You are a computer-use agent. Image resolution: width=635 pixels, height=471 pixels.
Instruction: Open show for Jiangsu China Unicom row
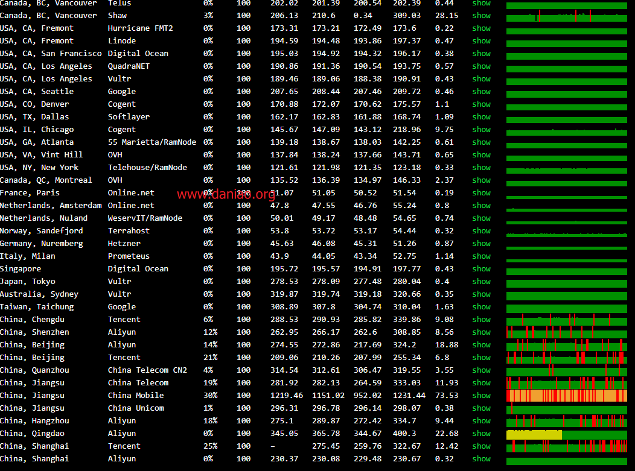tap(481, 408)
